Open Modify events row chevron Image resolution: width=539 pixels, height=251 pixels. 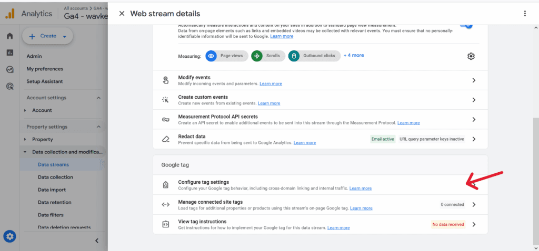(x=474, y=80)
